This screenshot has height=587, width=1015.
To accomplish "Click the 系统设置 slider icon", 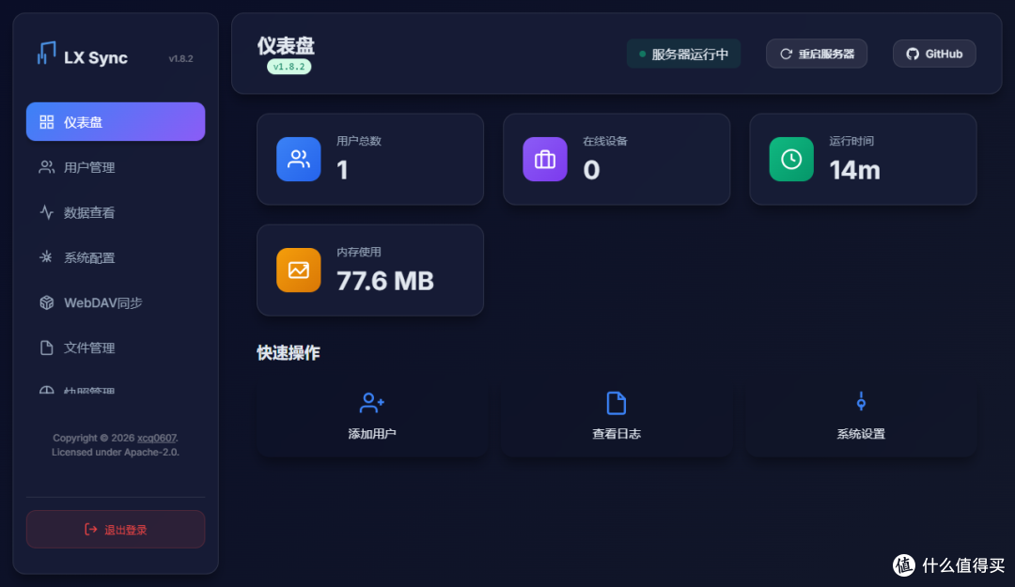I will click(x=861, y=401).
